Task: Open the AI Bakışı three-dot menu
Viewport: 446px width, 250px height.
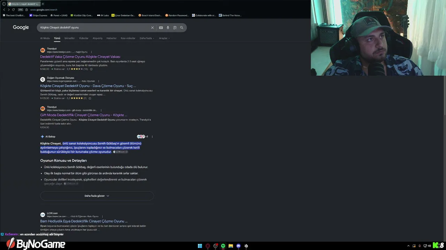Action: pyautogui.click(x=152, y=136)
